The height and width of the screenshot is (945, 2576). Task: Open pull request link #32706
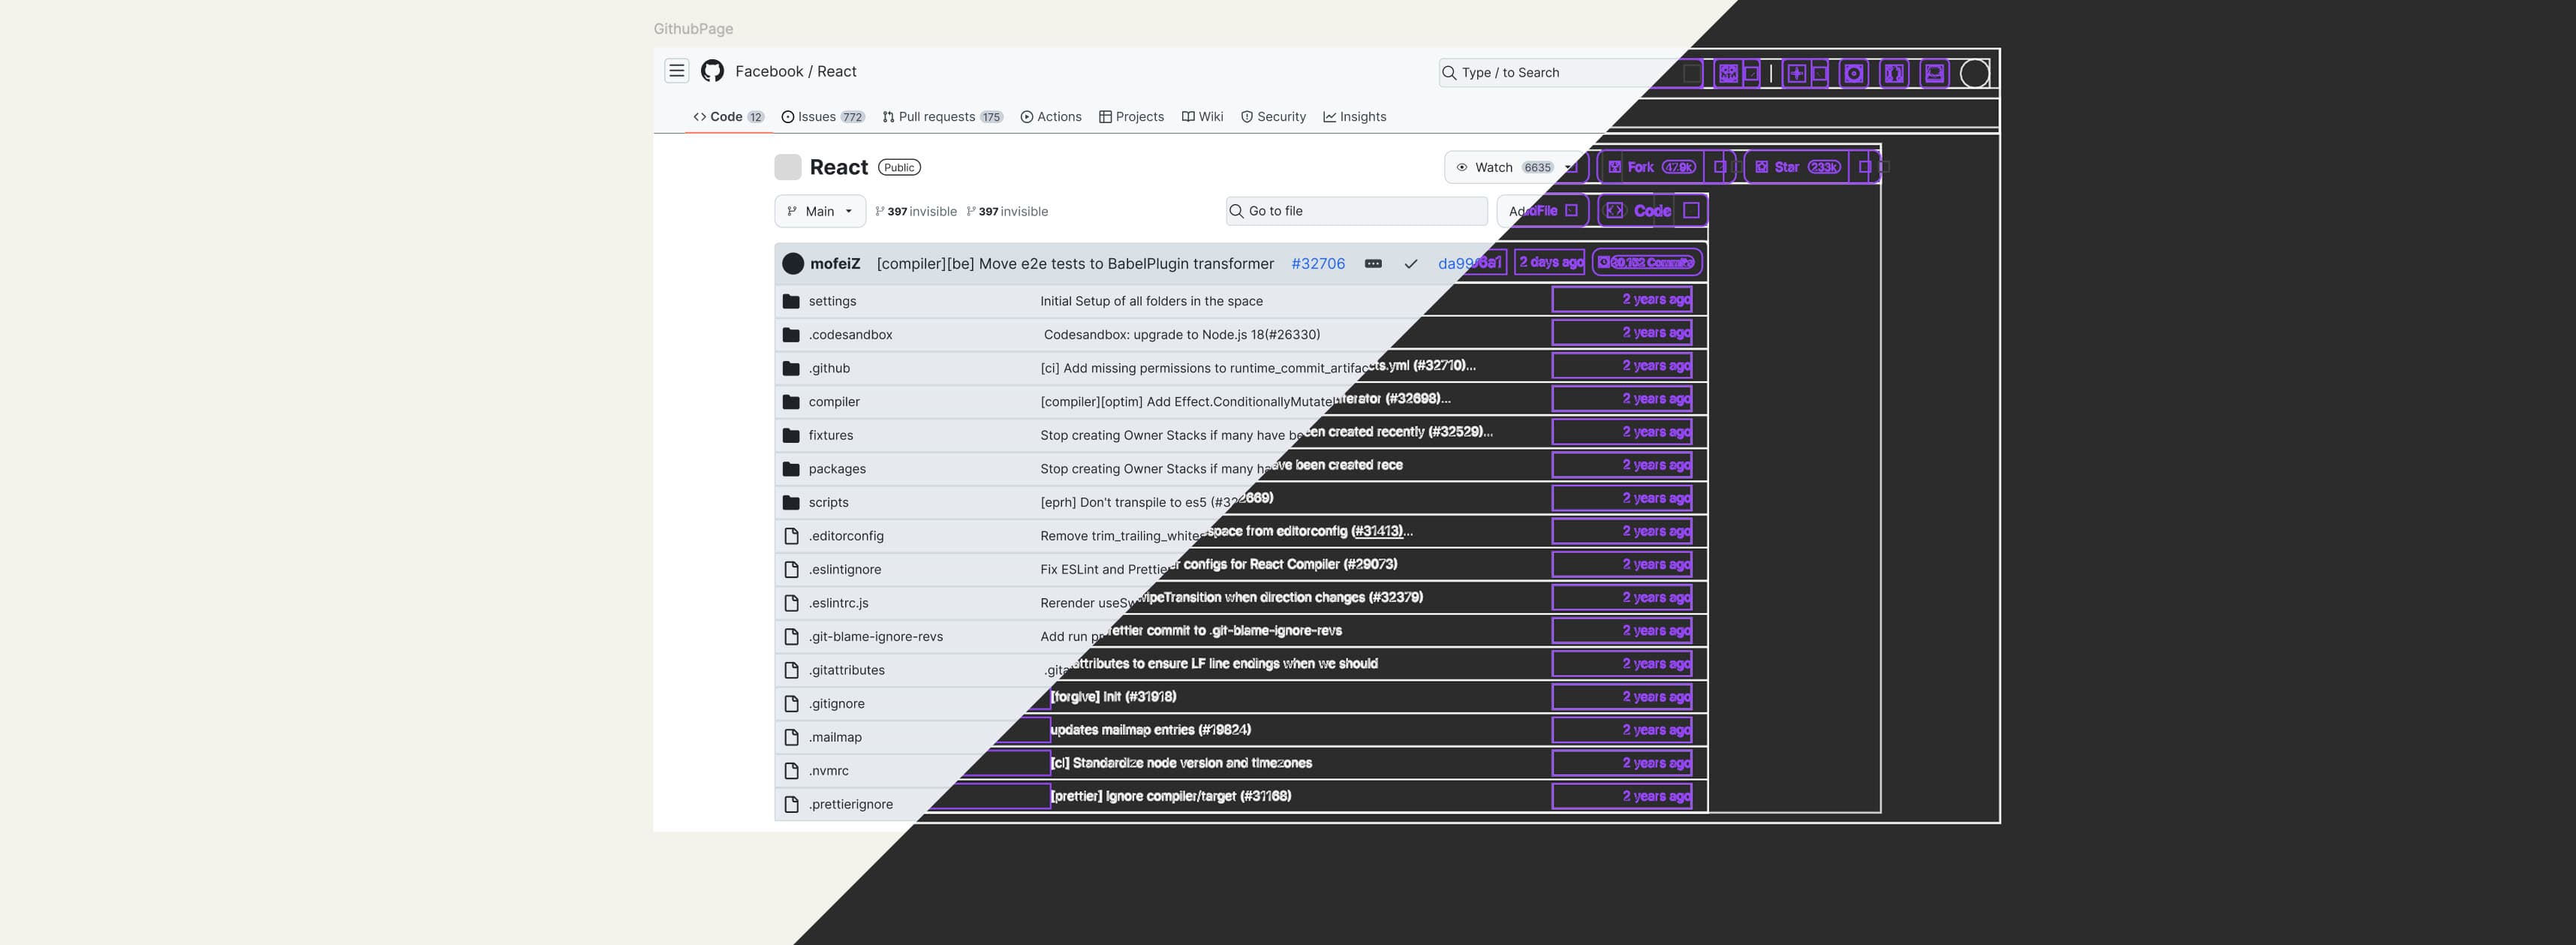[1318, 264]
